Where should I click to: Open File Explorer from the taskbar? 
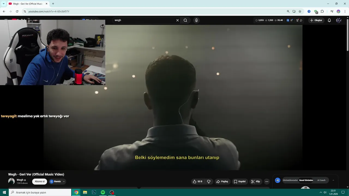click(85, 192)
